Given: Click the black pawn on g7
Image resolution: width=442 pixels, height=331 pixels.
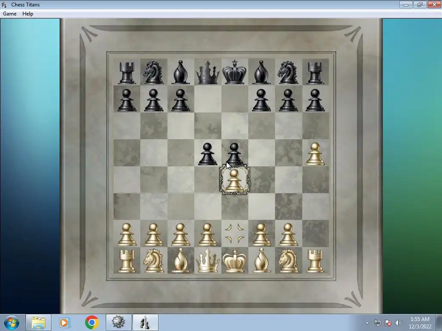Looking at the screenshot, I should pos(288,100).
